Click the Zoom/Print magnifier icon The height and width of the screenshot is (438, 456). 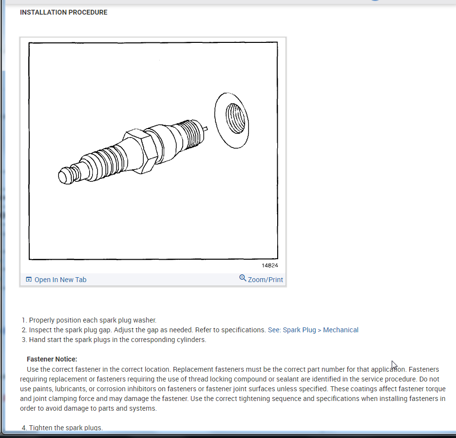click(x=243, y=278)
